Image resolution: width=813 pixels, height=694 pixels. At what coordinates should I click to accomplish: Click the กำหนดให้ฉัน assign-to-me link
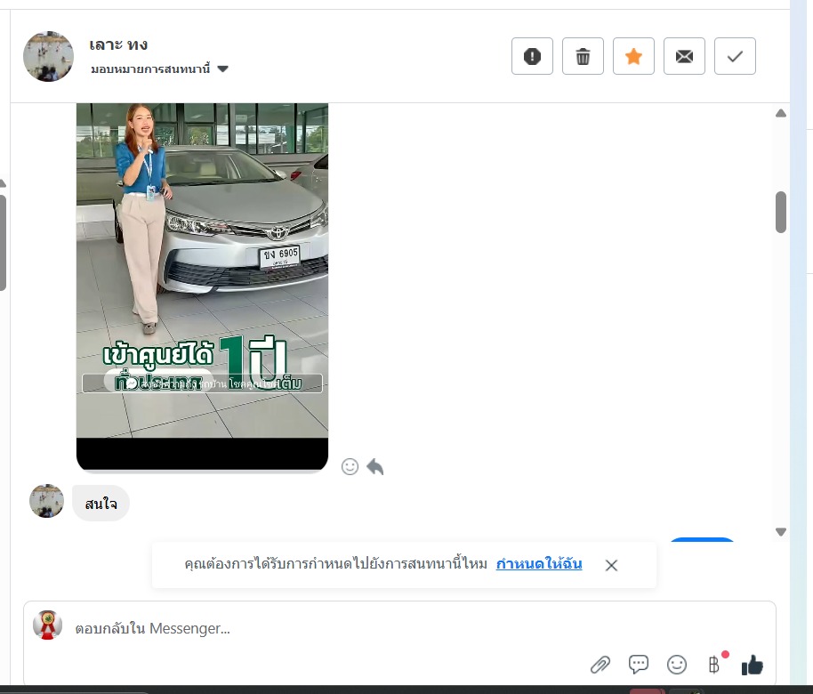[539, 564]
